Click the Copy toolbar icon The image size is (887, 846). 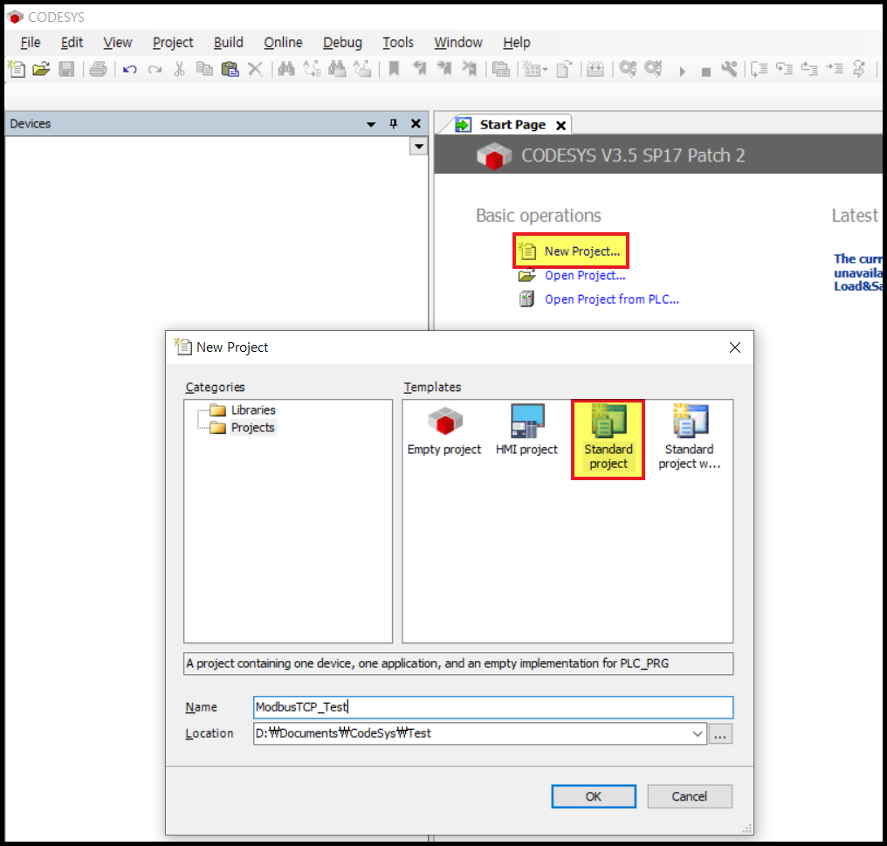click(204, 69)
